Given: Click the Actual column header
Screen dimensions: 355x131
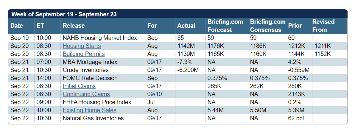Looking at the screenshot, I should pyautogui.click(x=186, y=26).
